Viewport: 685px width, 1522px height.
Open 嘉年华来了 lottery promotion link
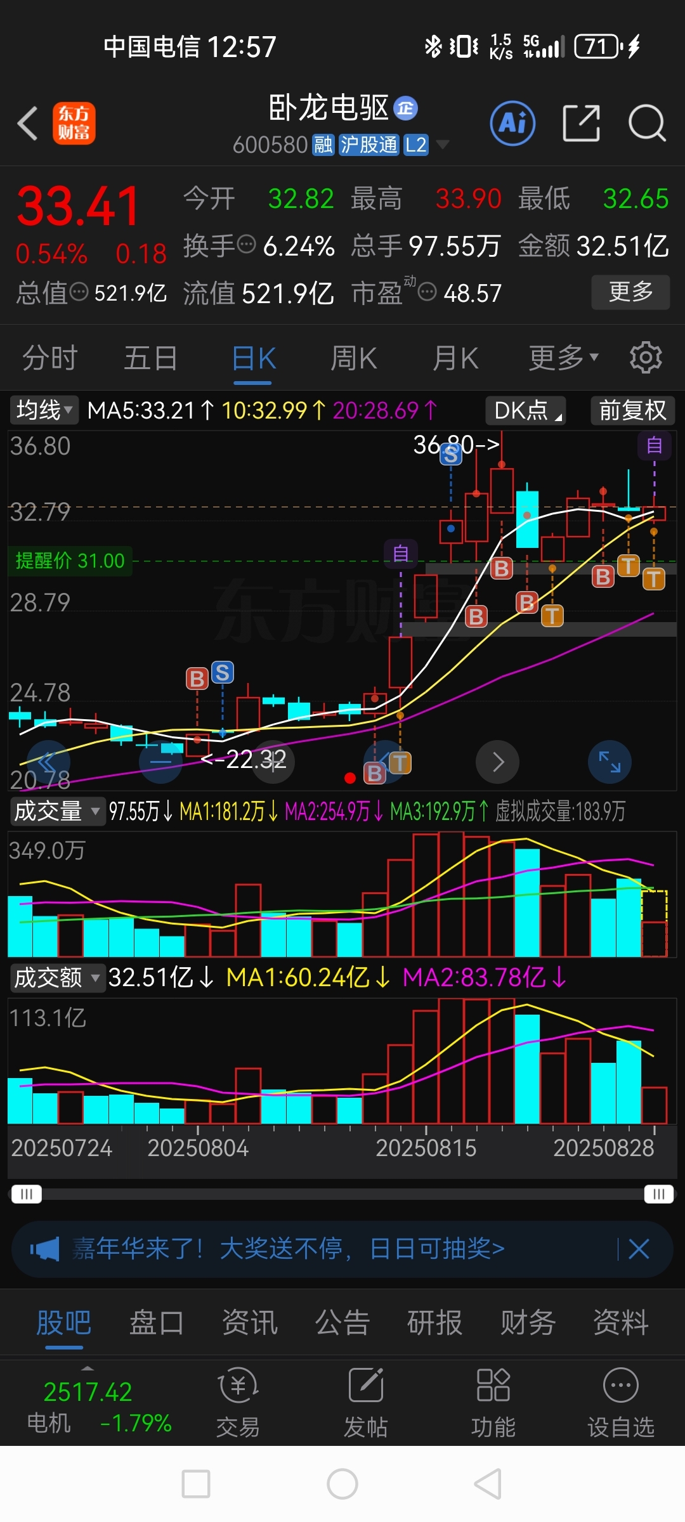289,1249
